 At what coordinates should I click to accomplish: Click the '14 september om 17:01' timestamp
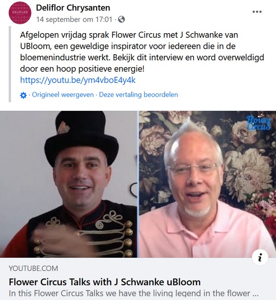click(x=74, y=19)
